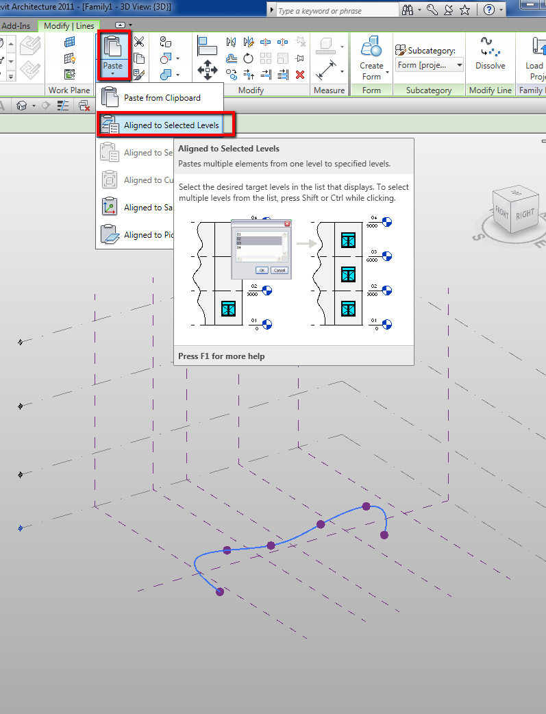Click the Dissolve tool
Viewport: 546px width, 714px height.
tap(490, 53)
